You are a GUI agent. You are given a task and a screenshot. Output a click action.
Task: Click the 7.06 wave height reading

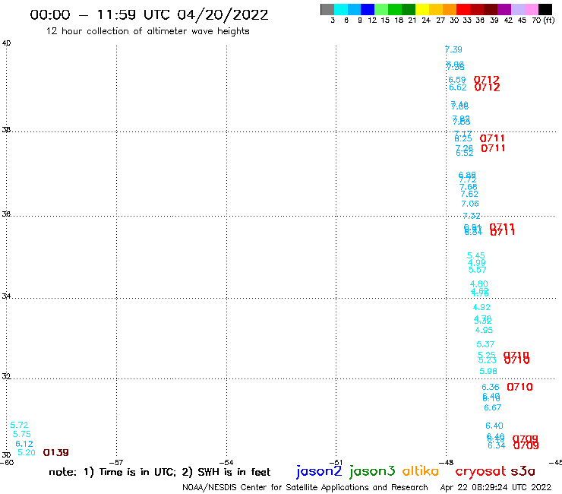point(470,204)
